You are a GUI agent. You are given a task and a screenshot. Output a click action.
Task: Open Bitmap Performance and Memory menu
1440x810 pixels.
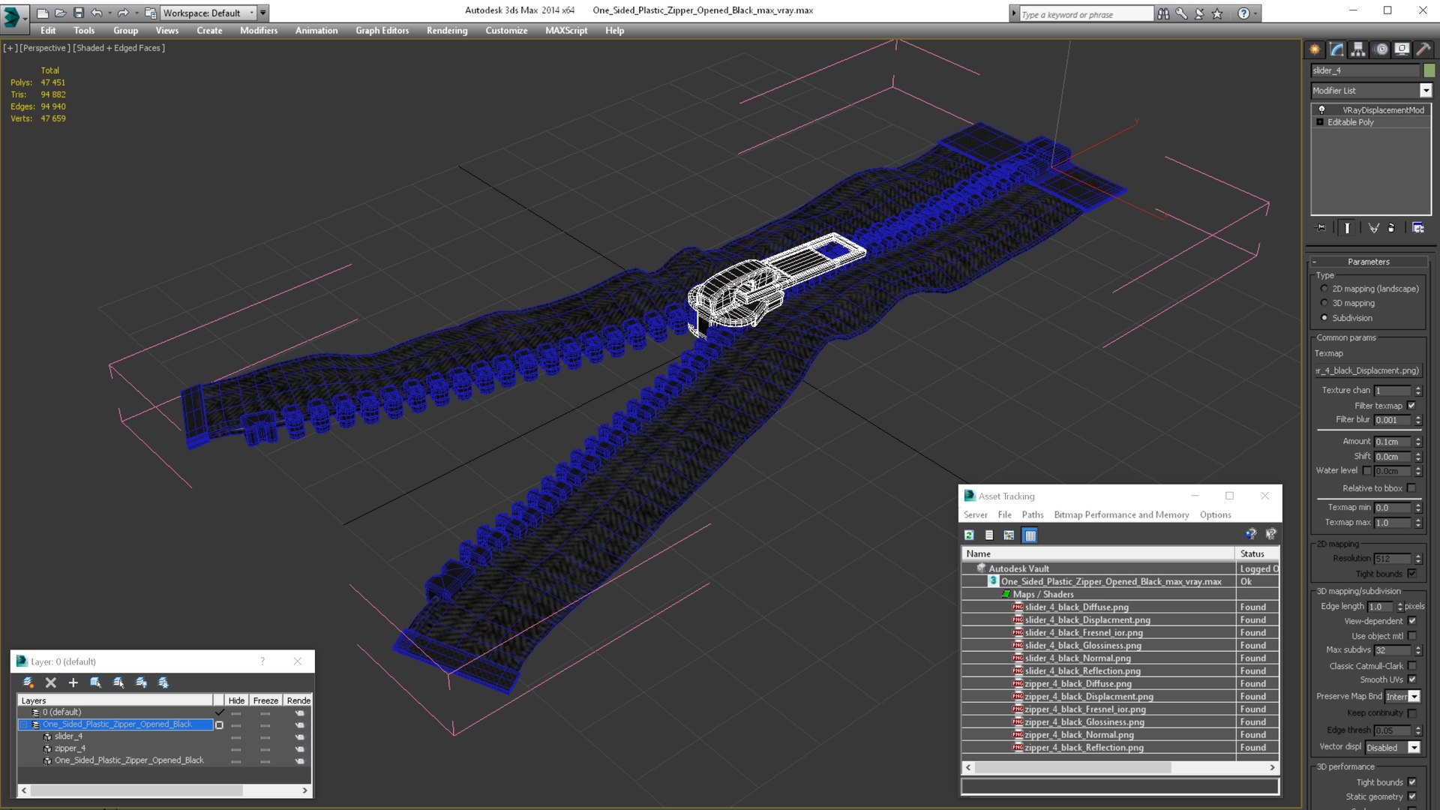(1120, 514)
